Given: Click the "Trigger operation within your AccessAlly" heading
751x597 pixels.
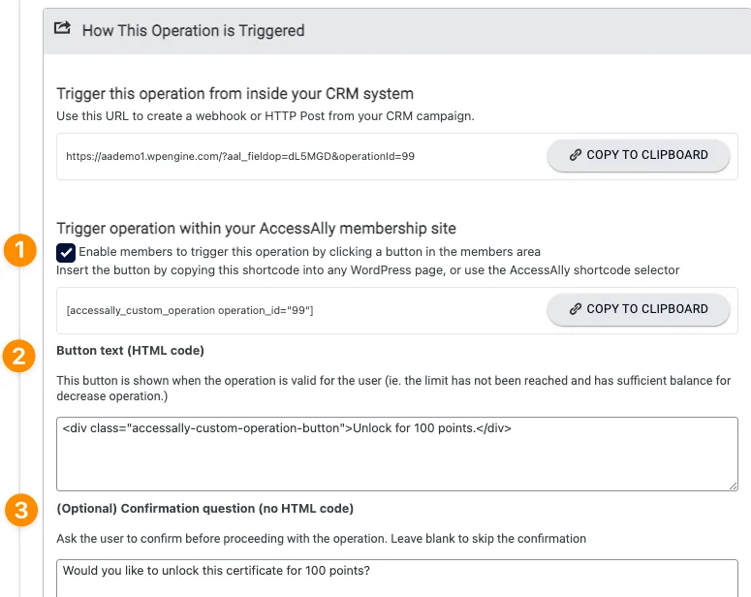Looking at the screenshot, I should click(x=257, y=229).
